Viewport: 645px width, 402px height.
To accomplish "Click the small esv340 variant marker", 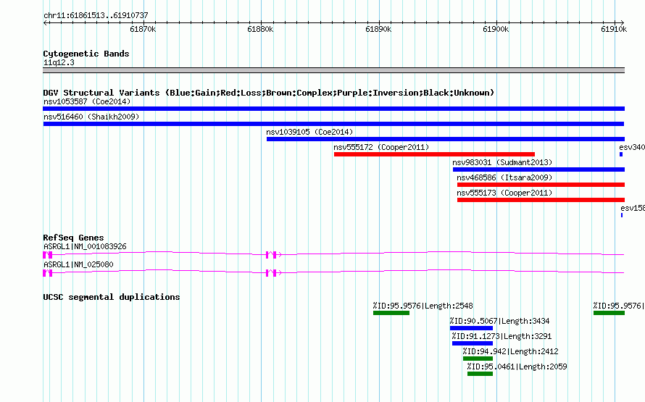I will click(x=621, y=154).
